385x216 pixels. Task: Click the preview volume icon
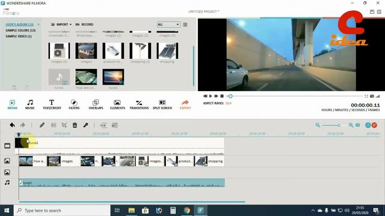pyautogui.click(x=378, y=96)
